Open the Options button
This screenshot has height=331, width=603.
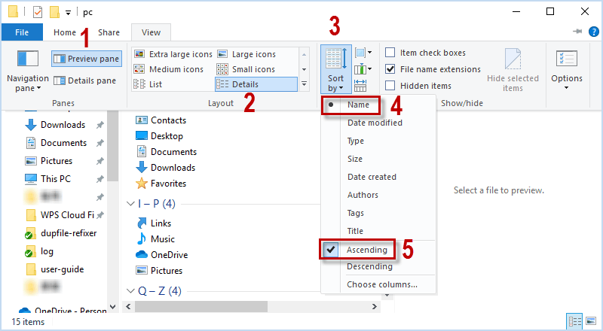tap(567, 70)
